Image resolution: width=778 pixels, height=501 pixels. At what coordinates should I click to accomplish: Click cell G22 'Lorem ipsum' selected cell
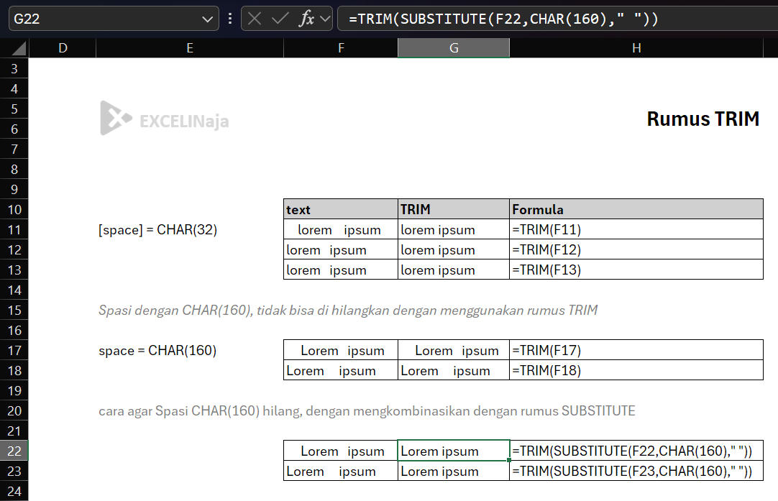click(454, 451)
